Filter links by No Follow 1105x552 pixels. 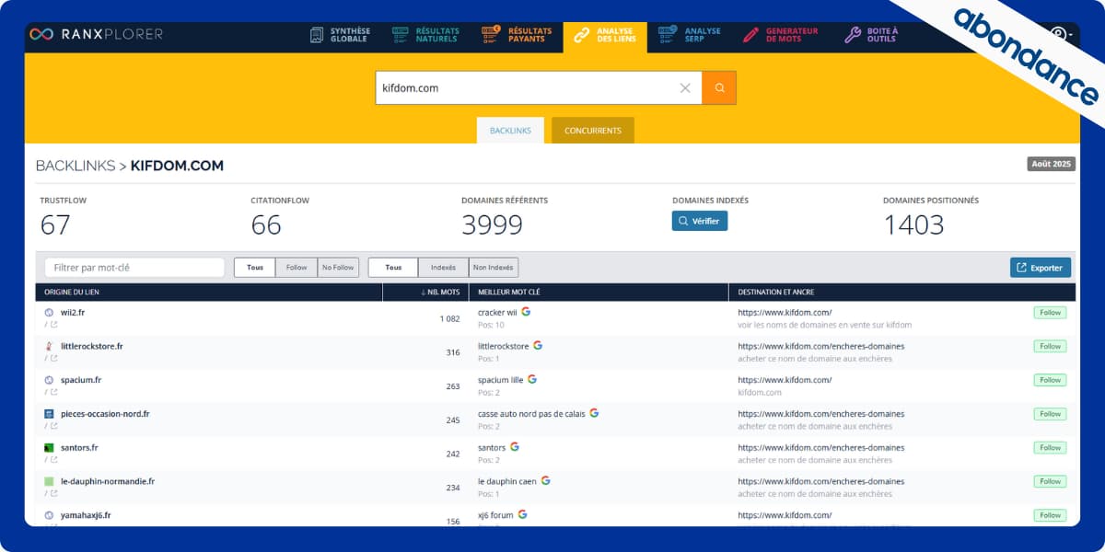(338, 268)
